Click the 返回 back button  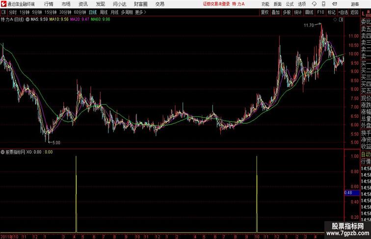point(354,12)
